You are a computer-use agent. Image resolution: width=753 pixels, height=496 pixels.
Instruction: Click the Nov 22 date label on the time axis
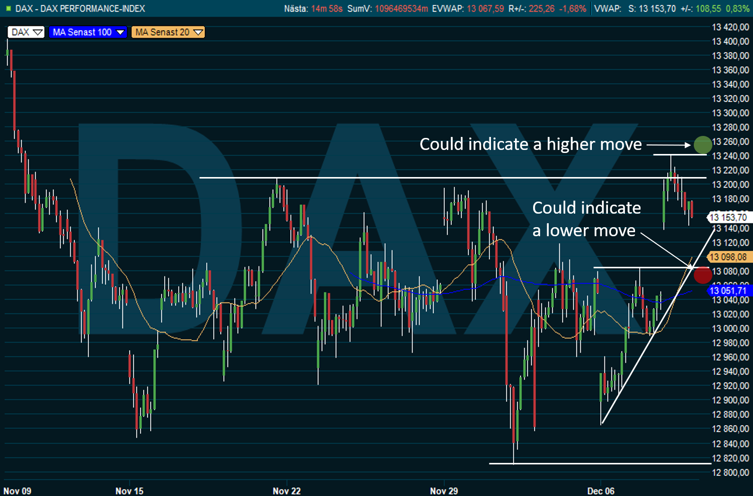pos(287,490)
